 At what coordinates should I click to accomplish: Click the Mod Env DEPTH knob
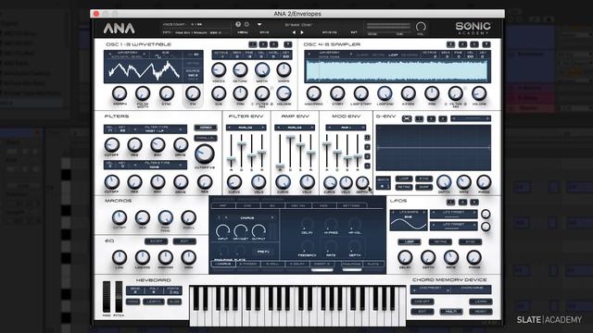point(362,183)
